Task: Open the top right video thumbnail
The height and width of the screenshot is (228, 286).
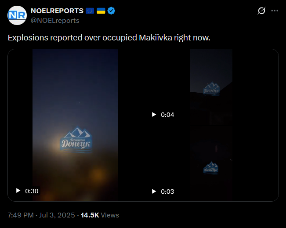Action: tap(211, 87)
